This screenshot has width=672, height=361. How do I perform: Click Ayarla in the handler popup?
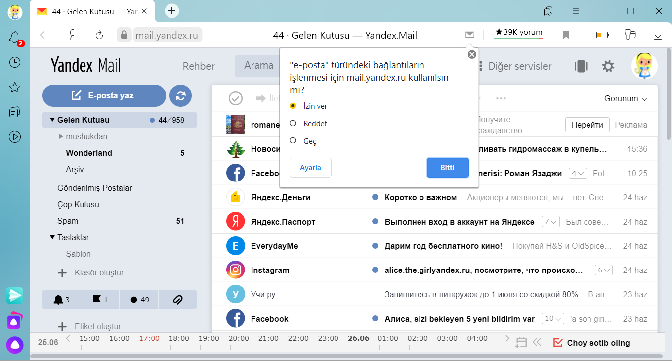tap(310, 168)
